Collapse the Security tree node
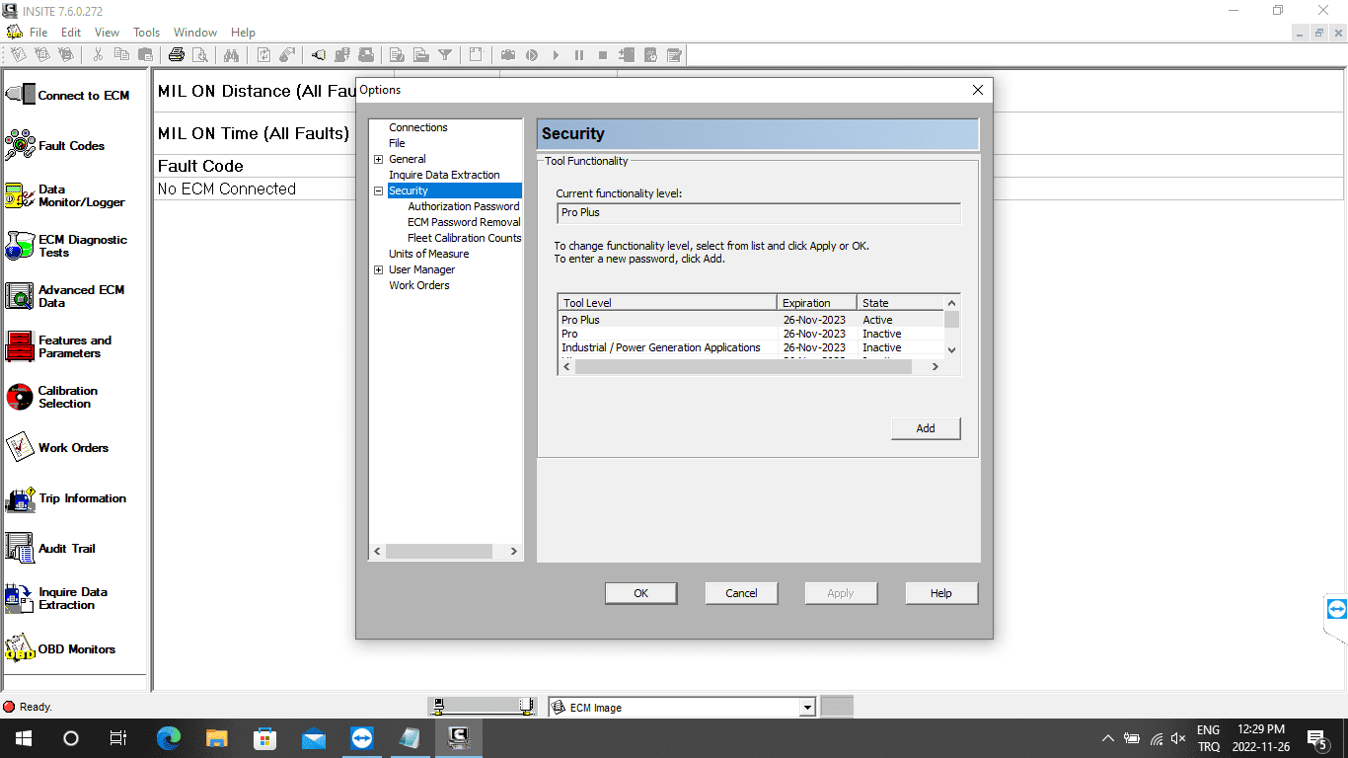 pos(378,190)
